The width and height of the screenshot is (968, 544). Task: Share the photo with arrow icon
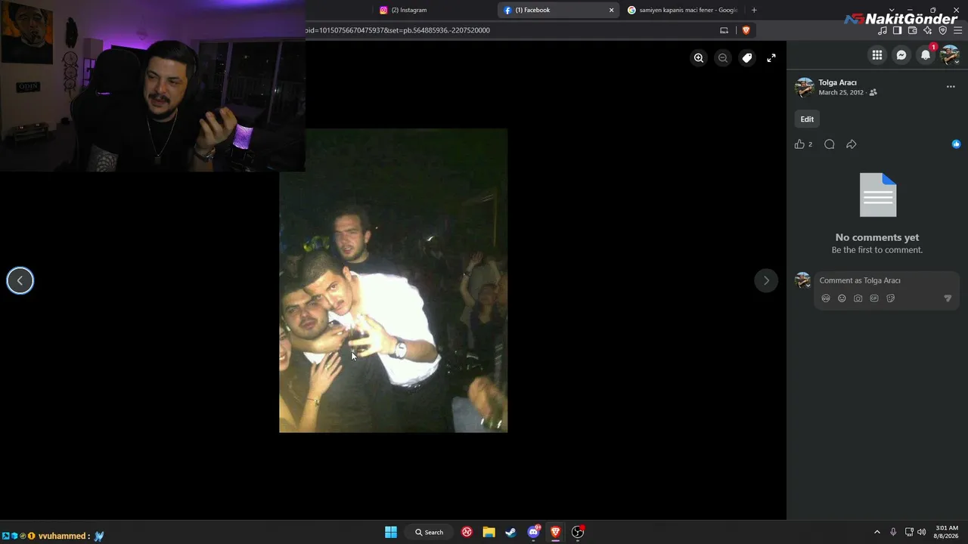coord(852,144)
